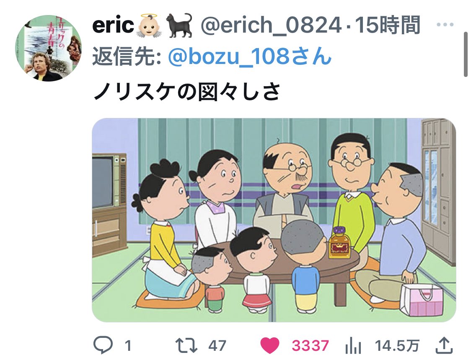Click the 15時間 timestamp
Viewport: 471px width, 360px height.
[388, 25]
